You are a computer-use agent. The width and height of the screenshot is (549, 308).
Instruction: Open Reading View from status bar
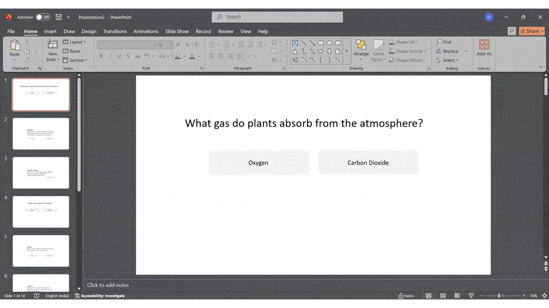click(457, 296)
